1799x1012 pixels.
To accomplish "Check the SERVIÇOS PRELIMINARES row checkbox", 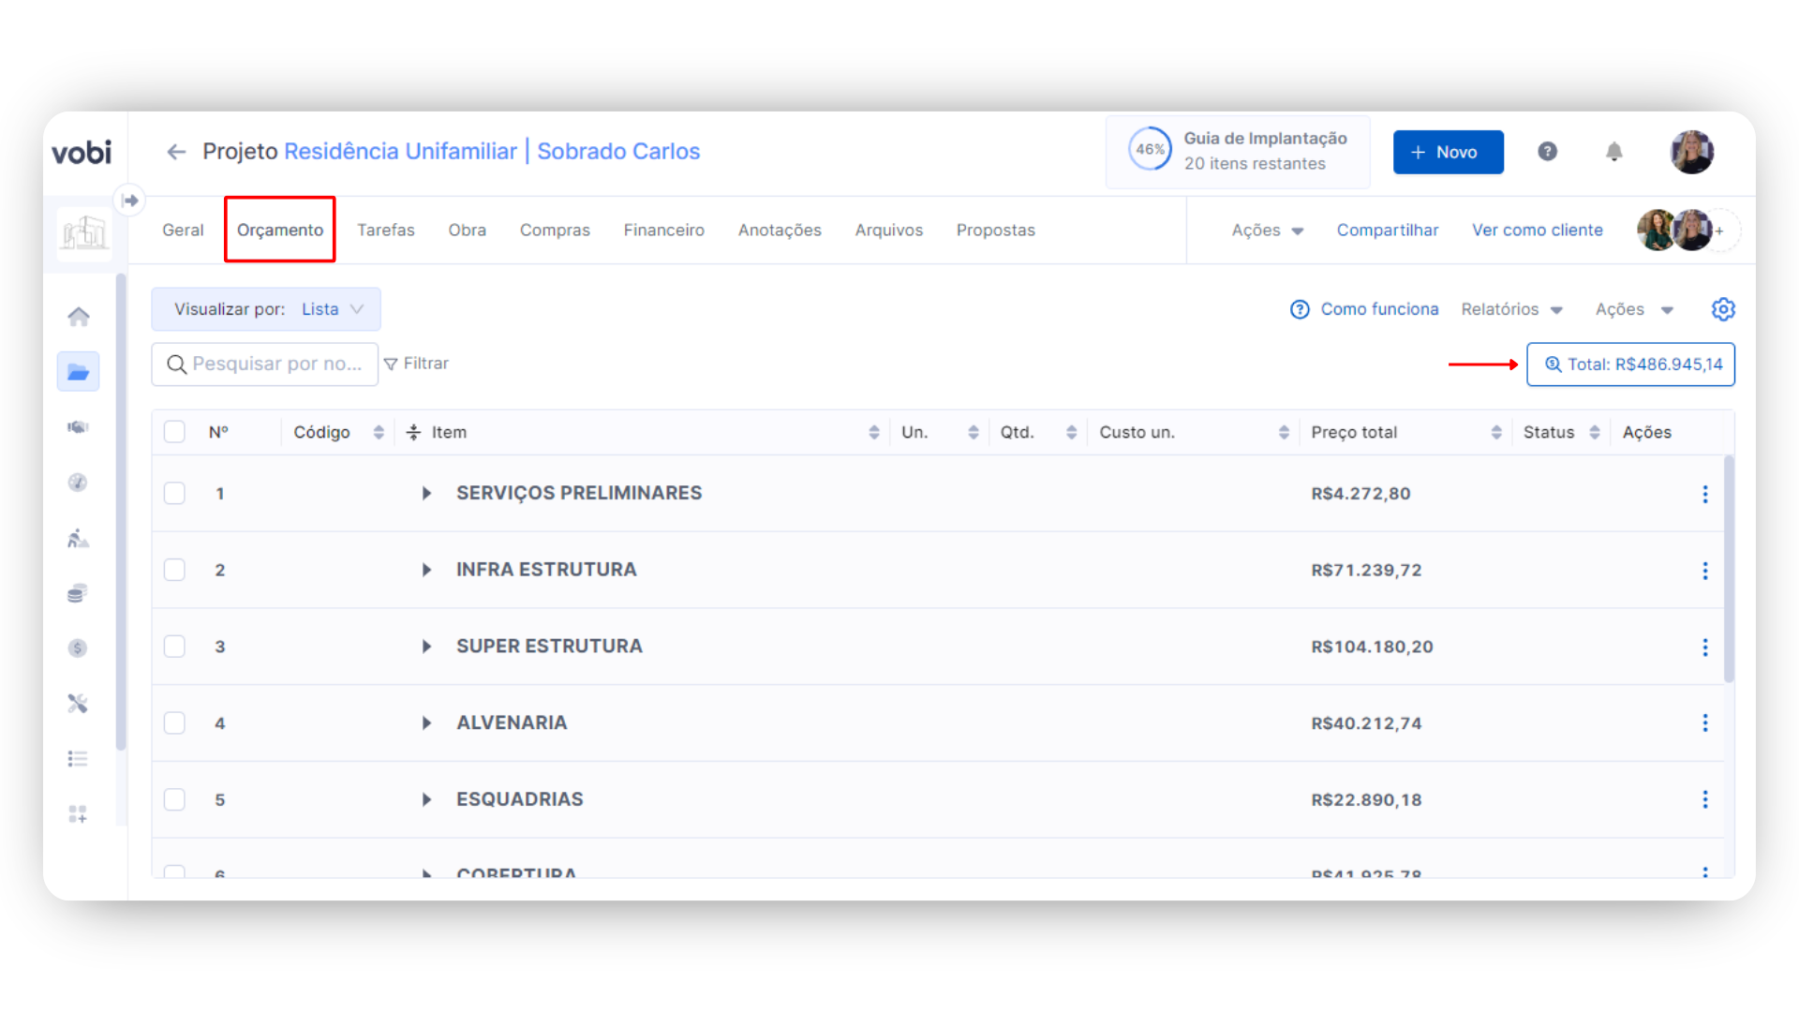I will 174,493.
